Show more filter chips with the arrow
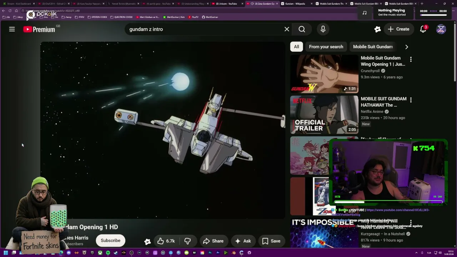This screenshot has width=457, height=257. [406, 47]
